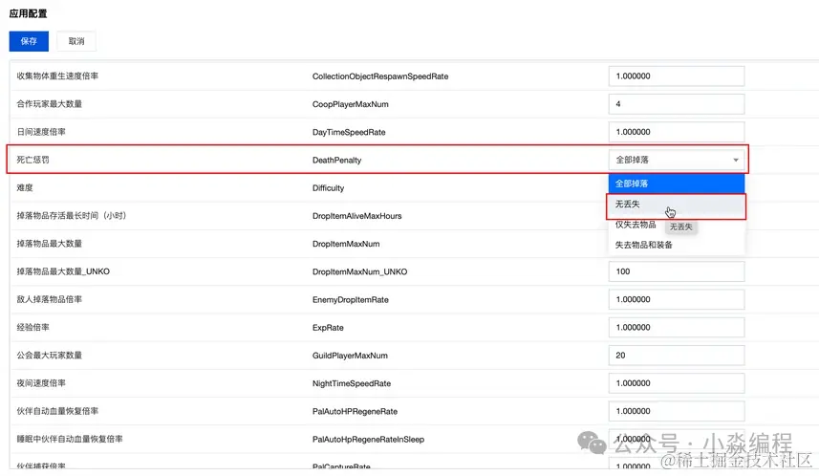
Task: Click the 掉落物品存活最长时间 (小时) label
Action: 72,216
